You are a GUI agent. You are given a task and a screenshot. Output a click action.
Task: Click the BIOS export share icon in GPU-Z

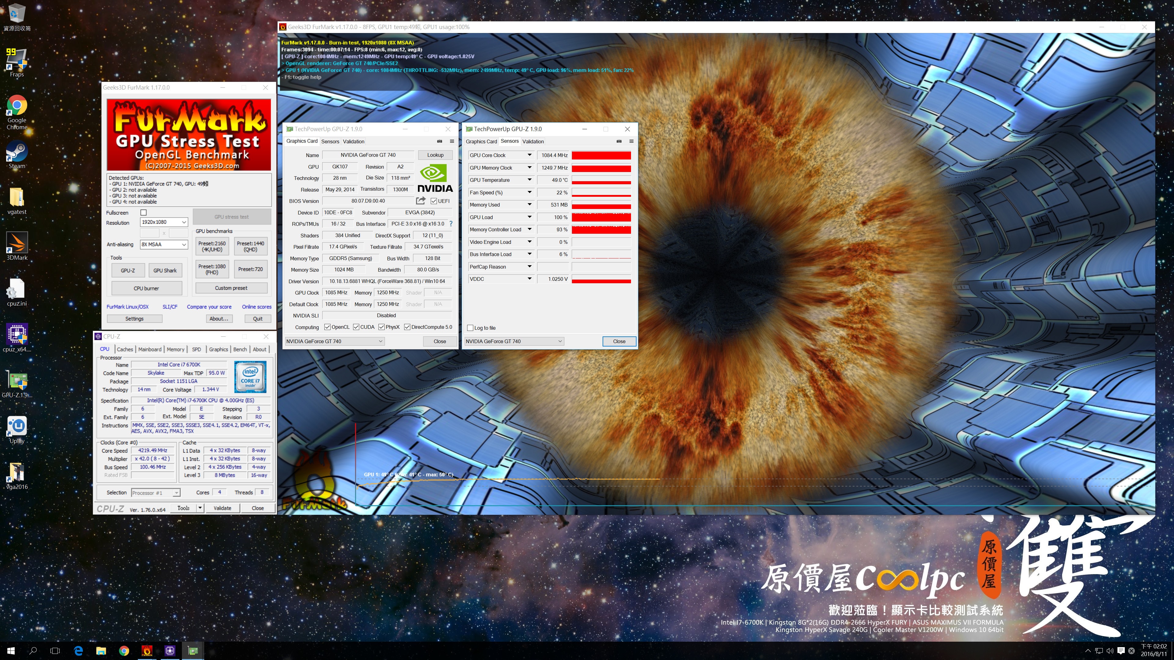click(x=420, y=200)
